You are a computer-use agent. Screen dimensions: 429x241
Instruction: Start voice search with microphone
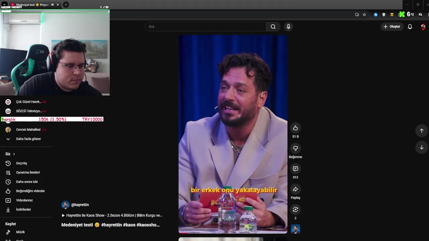click(x=288, y=26)
